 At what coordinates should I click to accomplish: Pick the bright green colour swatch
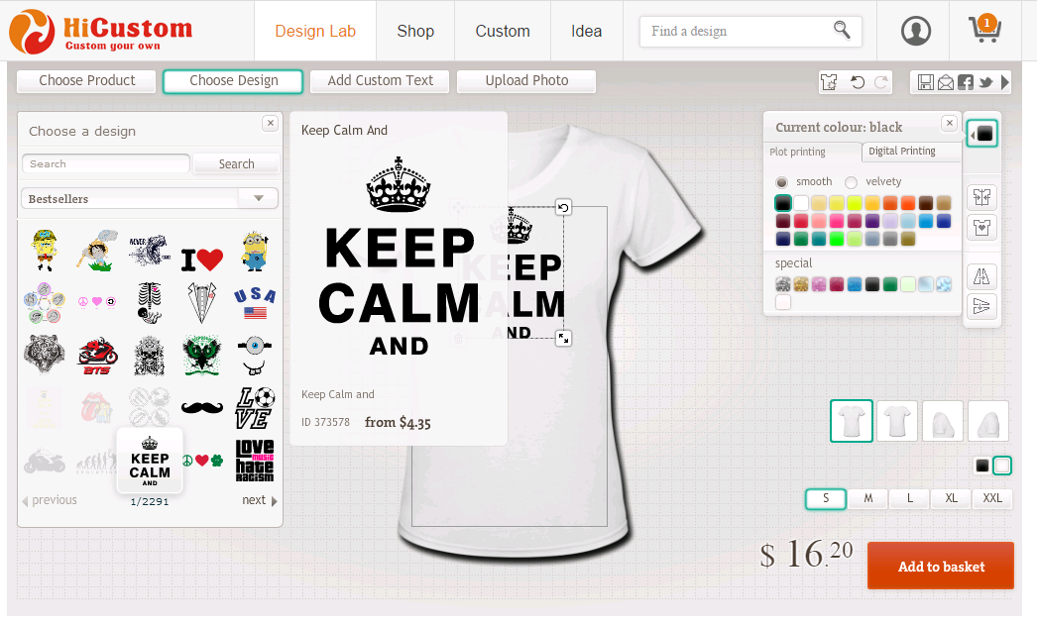tap(837, 239)
